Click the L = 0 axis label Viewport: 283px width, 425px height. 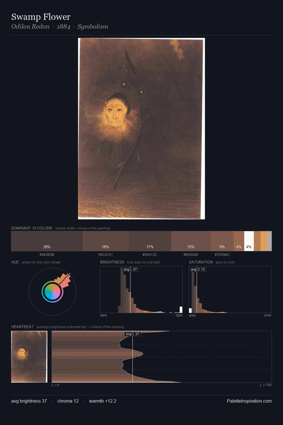click(x=55, y=385)
